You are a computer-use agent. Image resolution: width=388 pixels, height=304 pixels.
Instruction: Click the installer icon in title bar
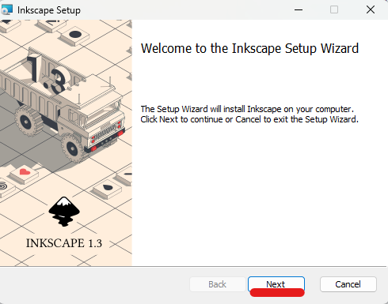tap(7, 9)
